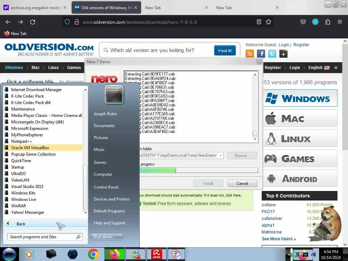
Task: Click the Firefox address bar URL
Action: click(140, 22)
